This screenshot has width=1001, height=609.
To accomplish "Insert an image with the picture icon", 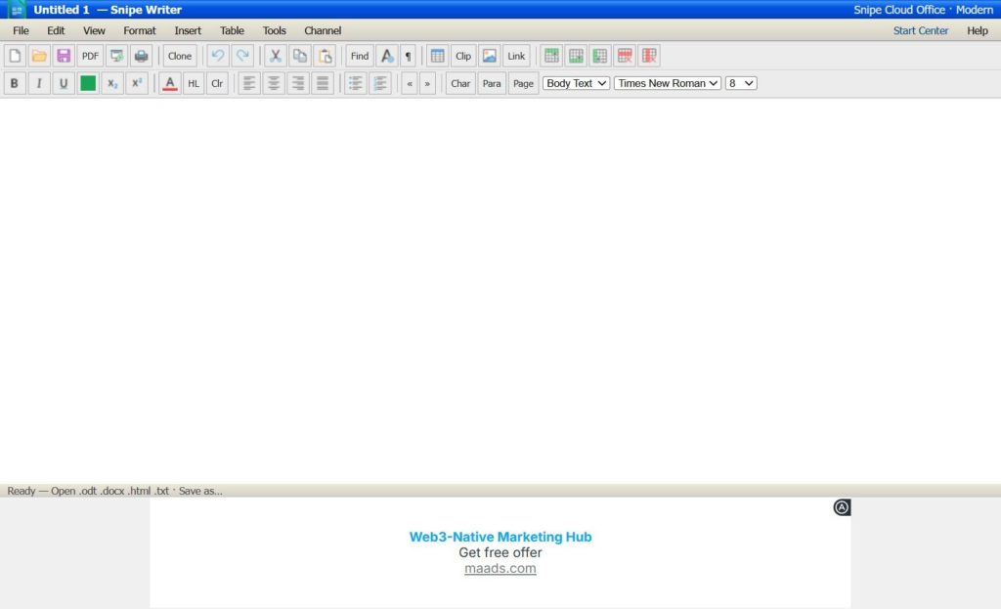I will tap(489, 56).
